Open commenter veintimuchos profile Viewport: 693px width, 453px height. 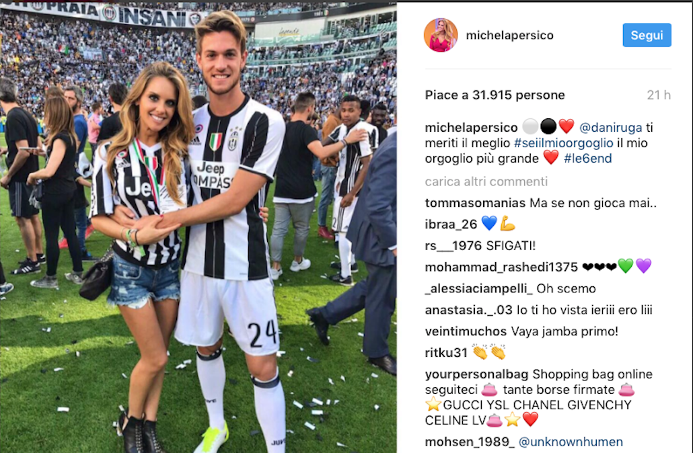(x=466, y=331)
